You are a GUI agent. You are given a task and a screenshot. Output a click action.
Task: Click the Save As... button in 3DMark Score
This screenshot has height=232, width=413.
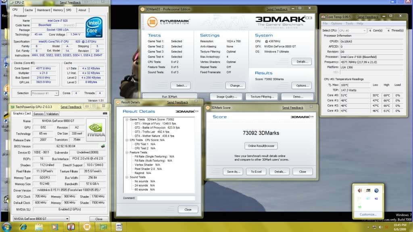click(x=234, y=172)
